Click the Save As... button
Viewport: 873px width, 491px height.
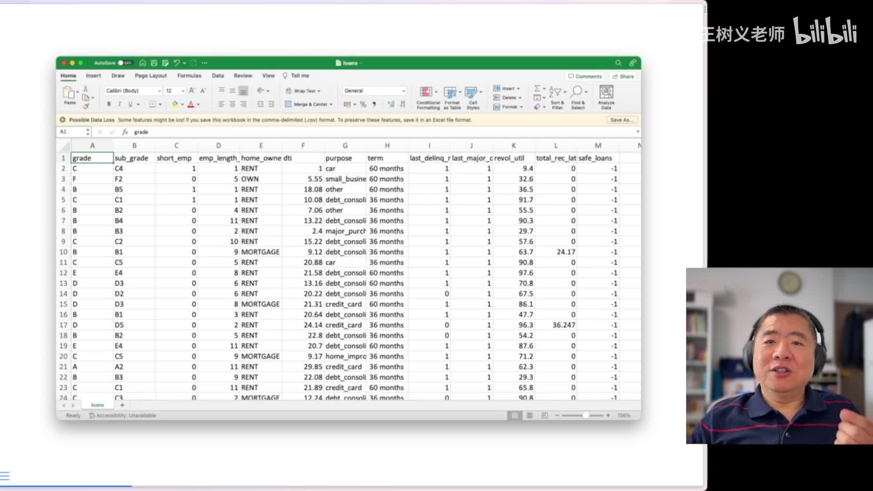tap(622, 120)
